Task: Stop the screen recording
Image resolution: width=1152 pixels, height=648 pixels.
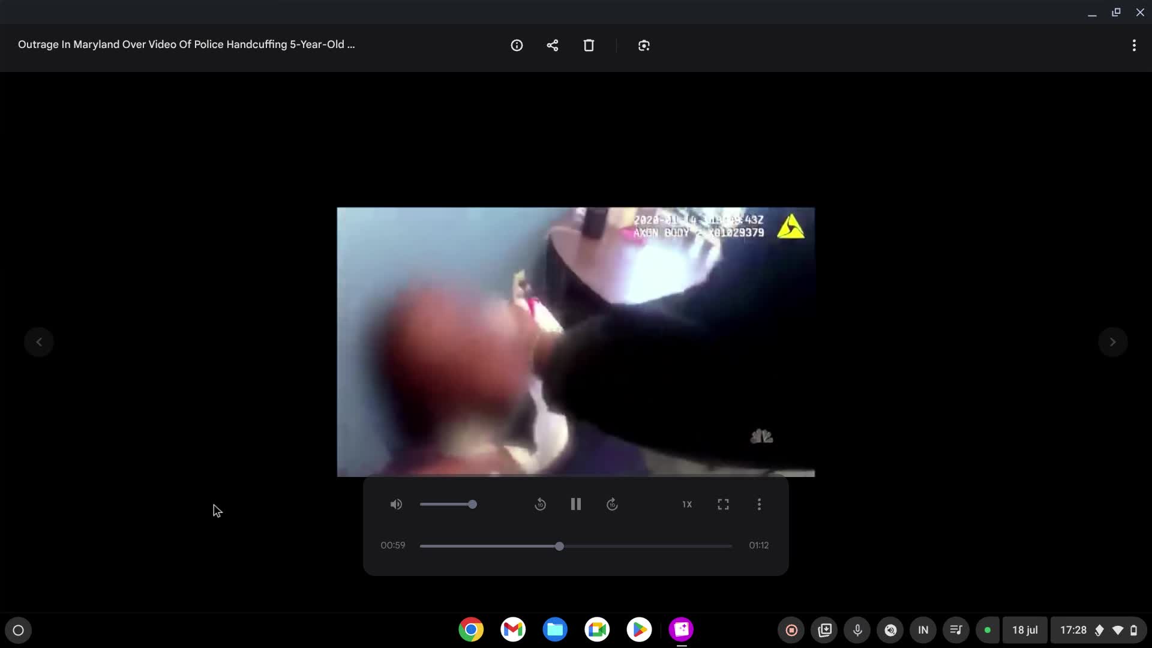Action: (x=791, y=630)
